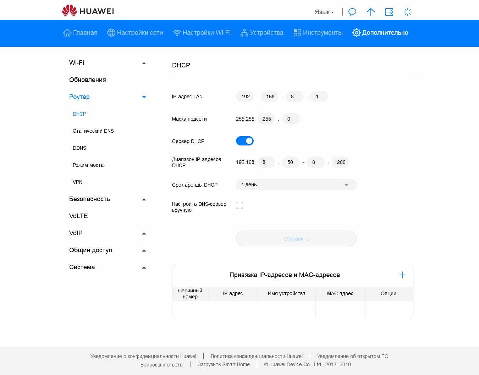Click the Имя устройства column header
This screenshot has height=375, width=479.
tap(287, 293)
